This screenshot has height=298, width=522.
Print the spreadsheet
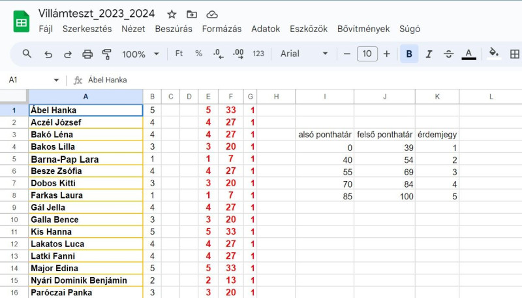tap(87, 54)
